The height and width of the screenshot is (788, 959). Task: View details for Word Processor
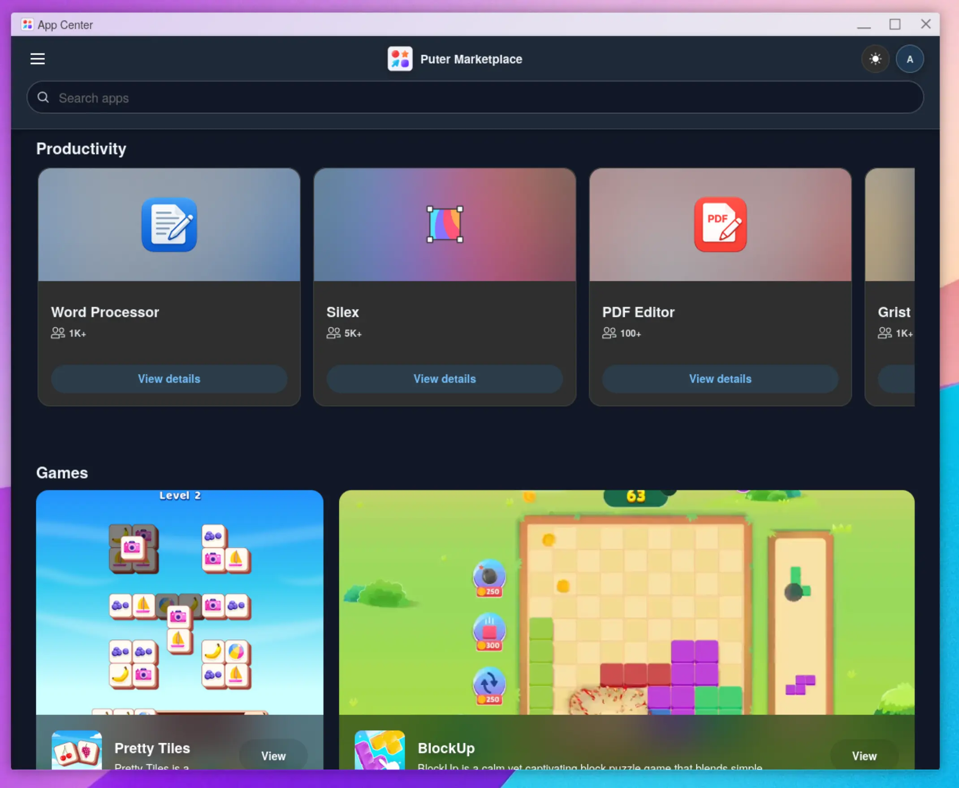click(x=169, y=379)
